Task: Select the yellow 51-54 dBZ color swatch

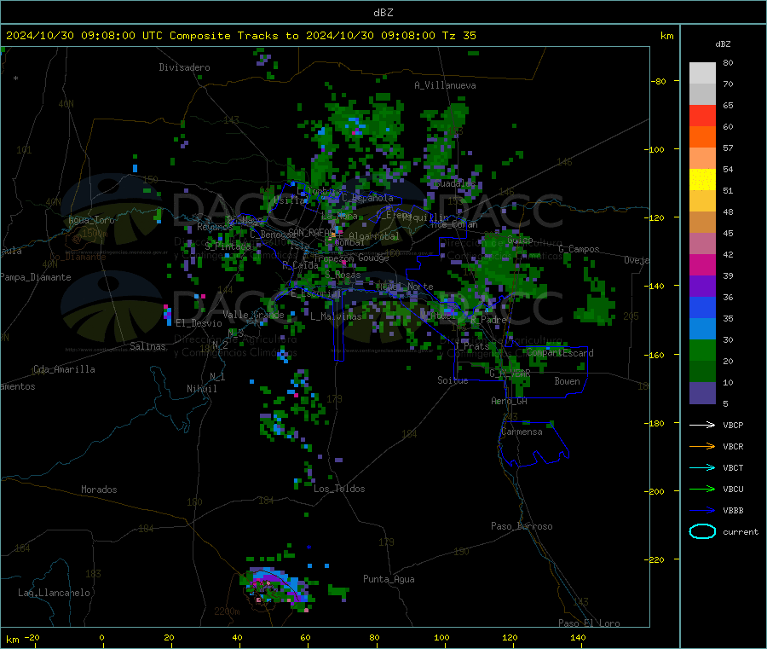Action: point(702,180)
